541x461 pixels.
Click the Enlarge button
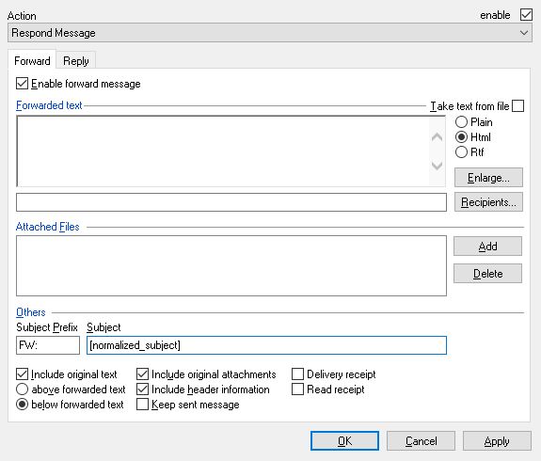[488, 178]
